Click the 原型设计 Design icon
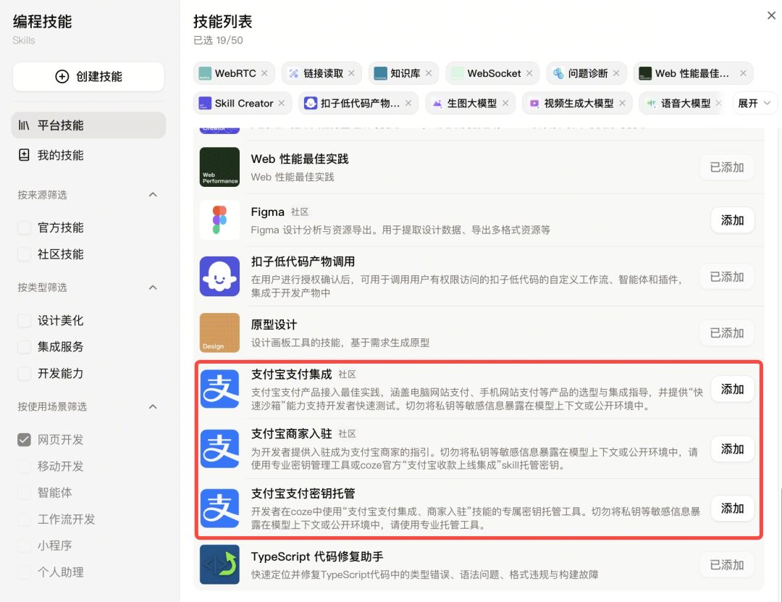Screen dimensions: 782x602 [x=219, y=333]
